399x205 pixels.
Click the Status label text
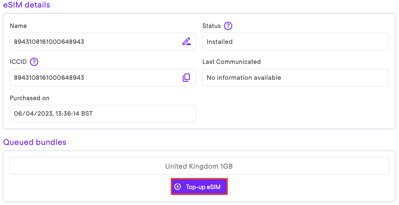211,26
